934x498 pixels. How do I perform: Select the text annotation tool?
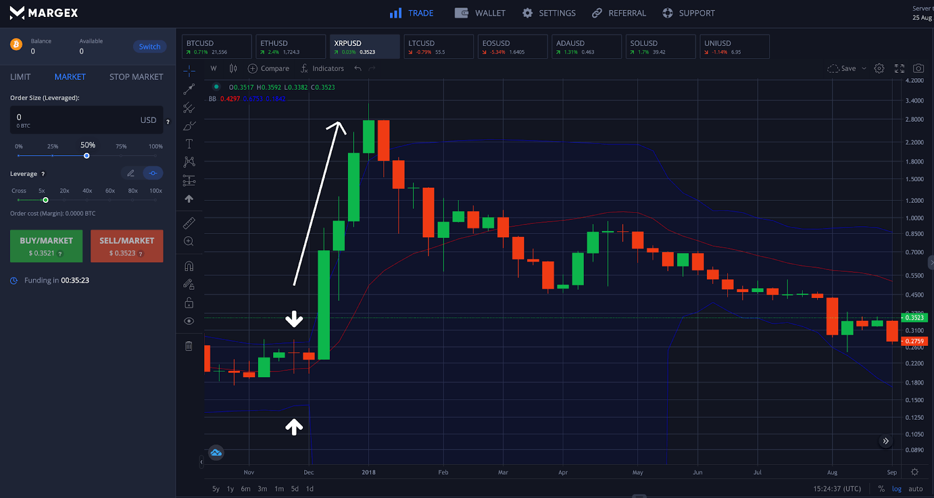[189, 144]
